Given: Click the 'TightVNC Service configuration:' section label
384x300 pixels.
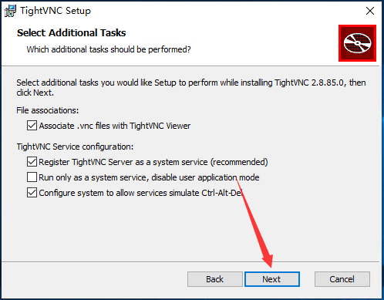Looking at the screenshot, I should [75, 147].
